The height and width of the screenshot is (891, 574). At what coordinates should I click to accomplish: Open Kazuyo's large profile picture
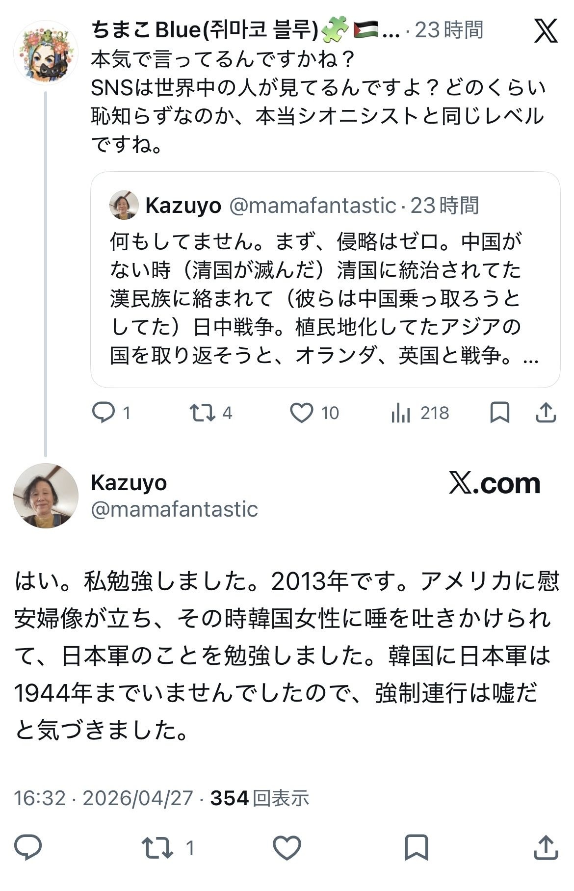[x=46, y=496]
